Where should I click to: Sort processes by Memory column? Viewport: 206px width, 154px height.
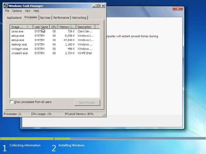67,27
